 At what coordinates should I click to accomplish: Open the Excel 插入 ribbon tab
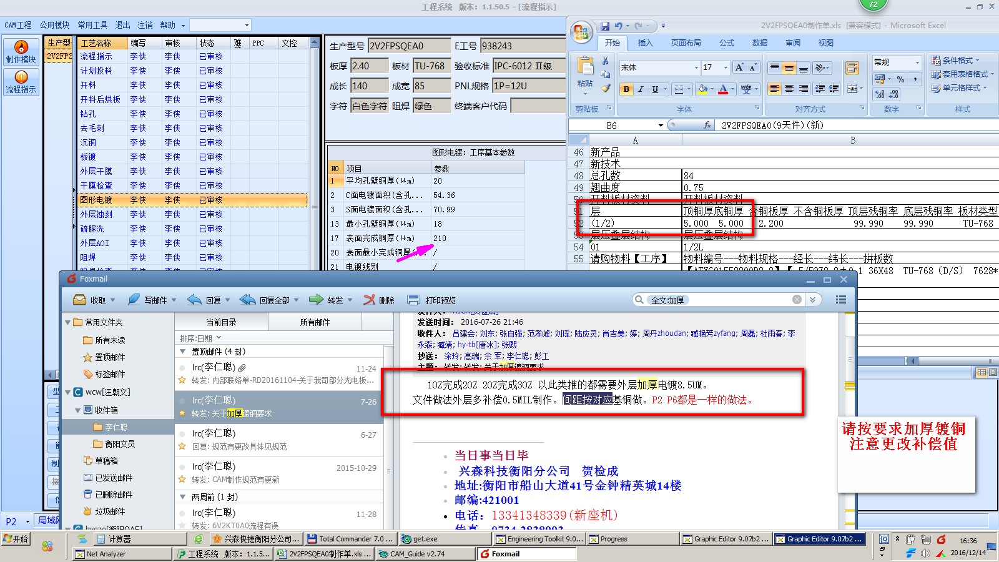click(645, 43)
